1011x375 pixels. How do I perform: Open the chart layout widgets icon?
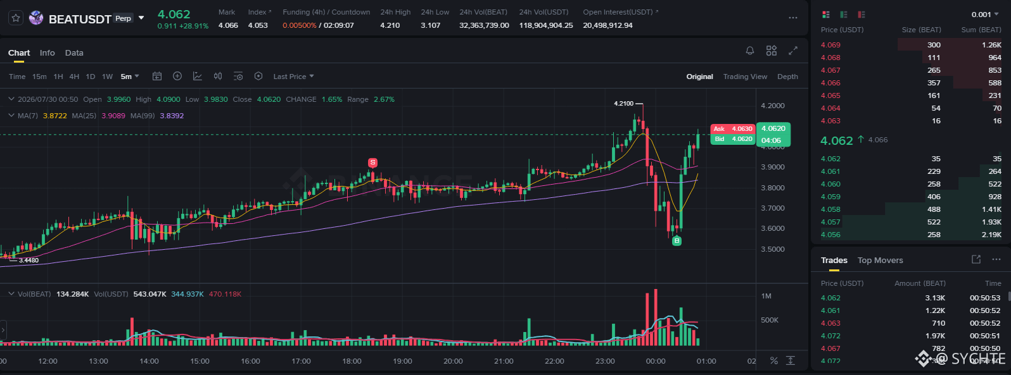(772, 51)
